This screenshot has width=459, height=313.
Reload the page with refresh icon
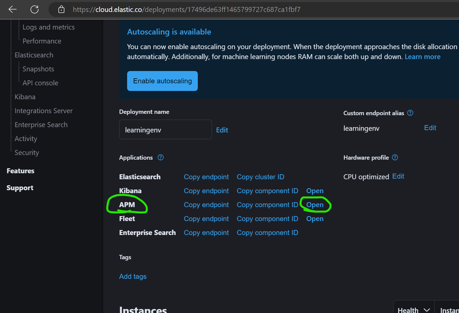tap(35, 9)
